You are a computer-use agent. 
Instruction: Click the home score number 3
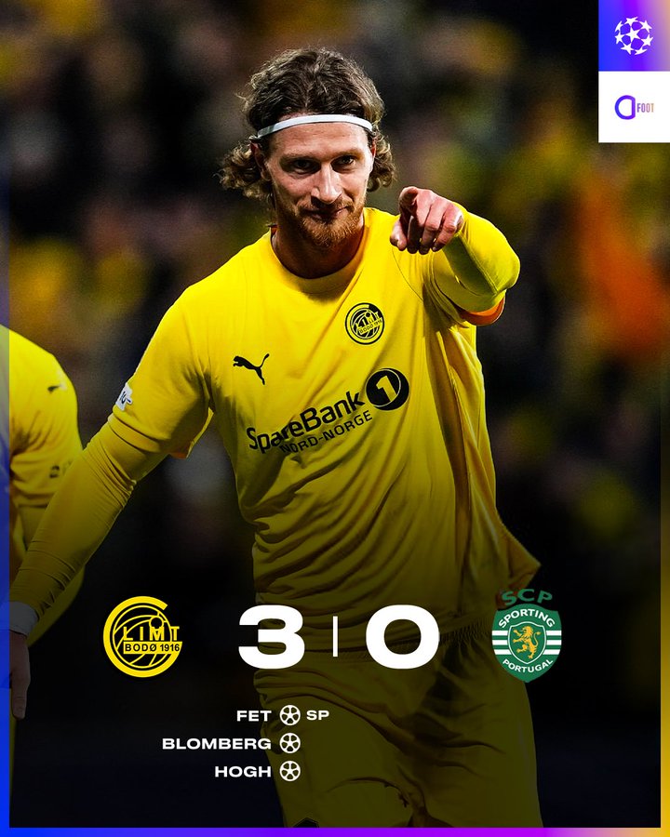[272, 637]
